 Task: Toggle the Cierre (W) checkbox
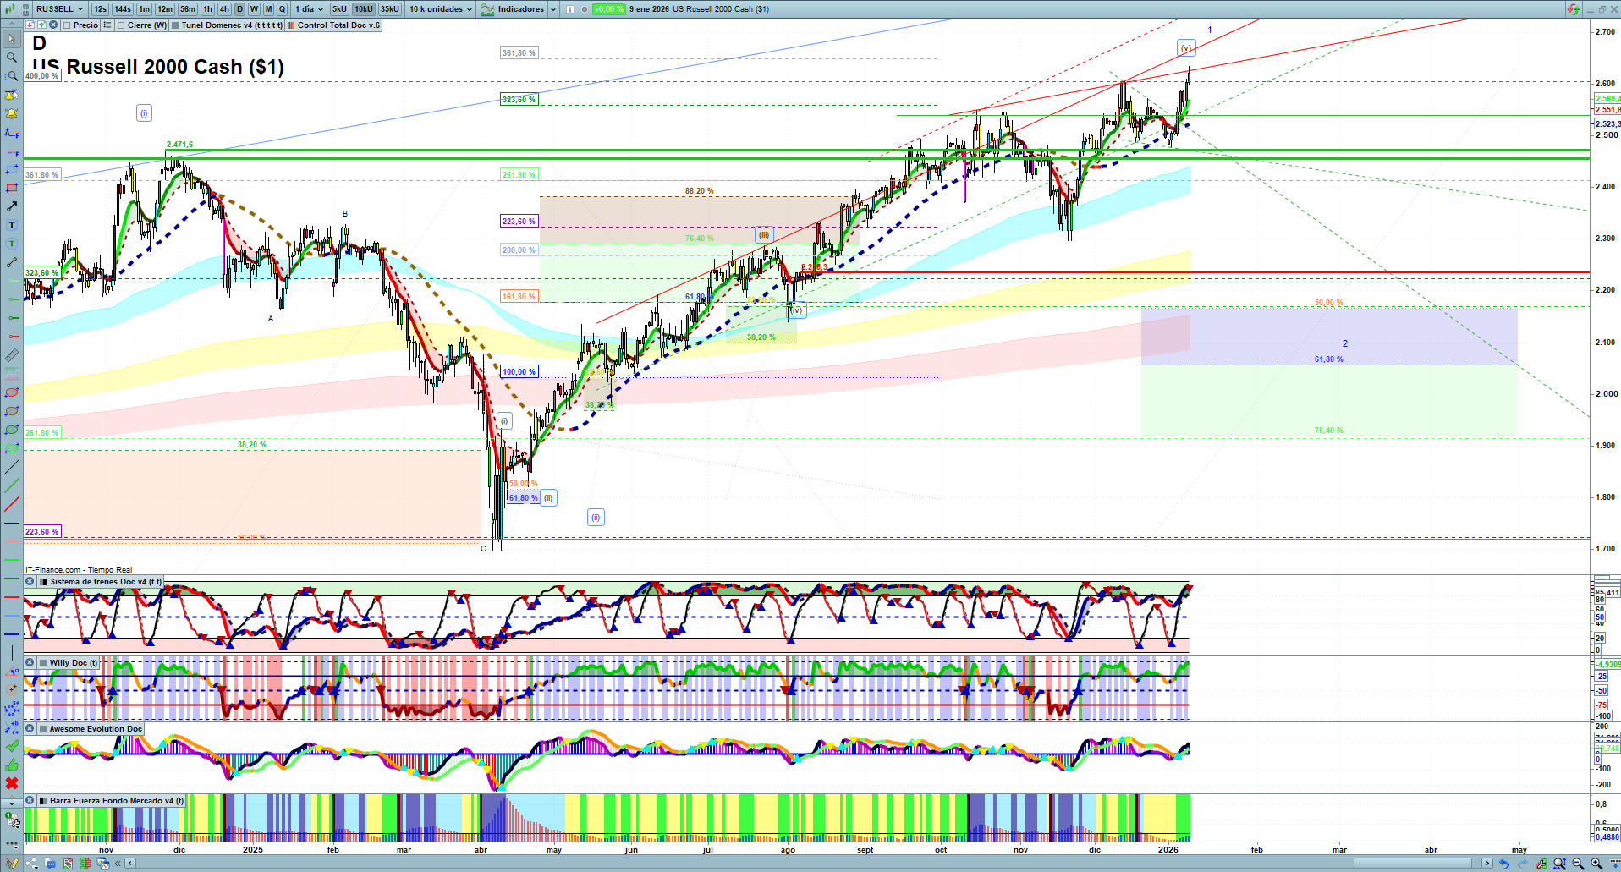click(x=122, y=25)
